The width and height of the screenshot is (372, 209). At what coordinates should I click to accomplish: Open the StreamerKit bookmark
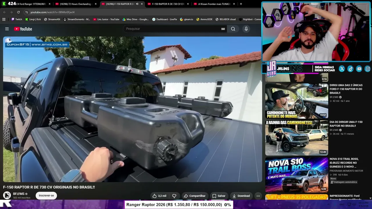click(52, 19)
